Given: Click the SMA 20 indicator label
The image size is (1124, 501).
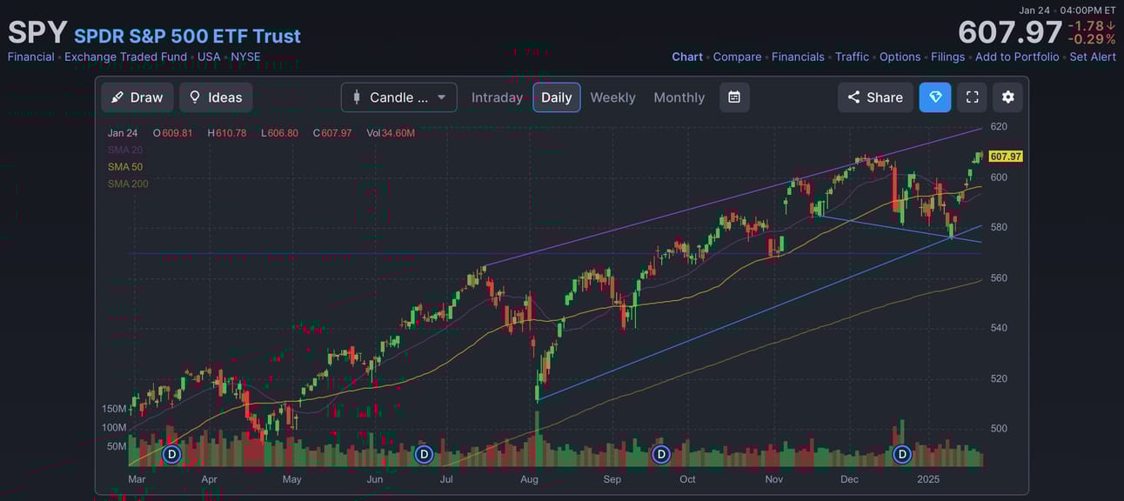Looking at the screenshot, I should 125,150.
